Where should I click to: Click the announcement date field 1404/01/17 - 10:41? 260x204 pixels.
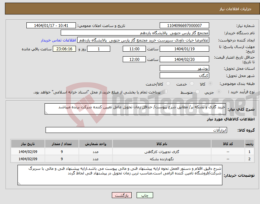pyautogui.click(x=51, y=25)
